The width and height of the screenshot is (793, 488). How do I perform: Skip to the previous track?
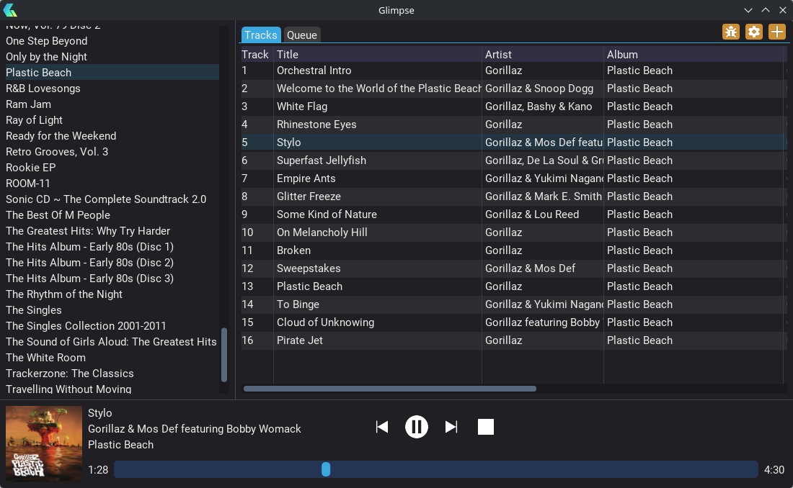(382, 427)
